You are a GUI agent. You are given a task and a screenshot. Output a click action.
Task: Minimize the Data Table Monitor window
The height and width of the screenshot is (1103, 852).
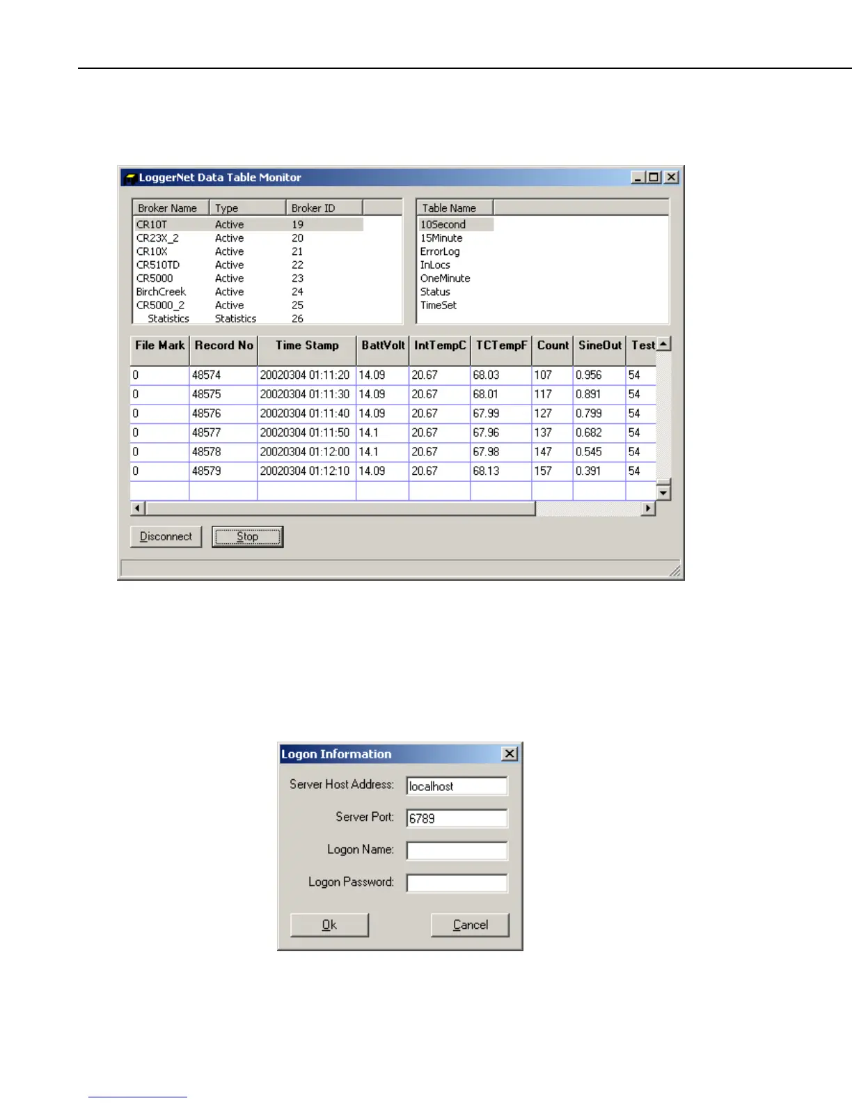638,178
